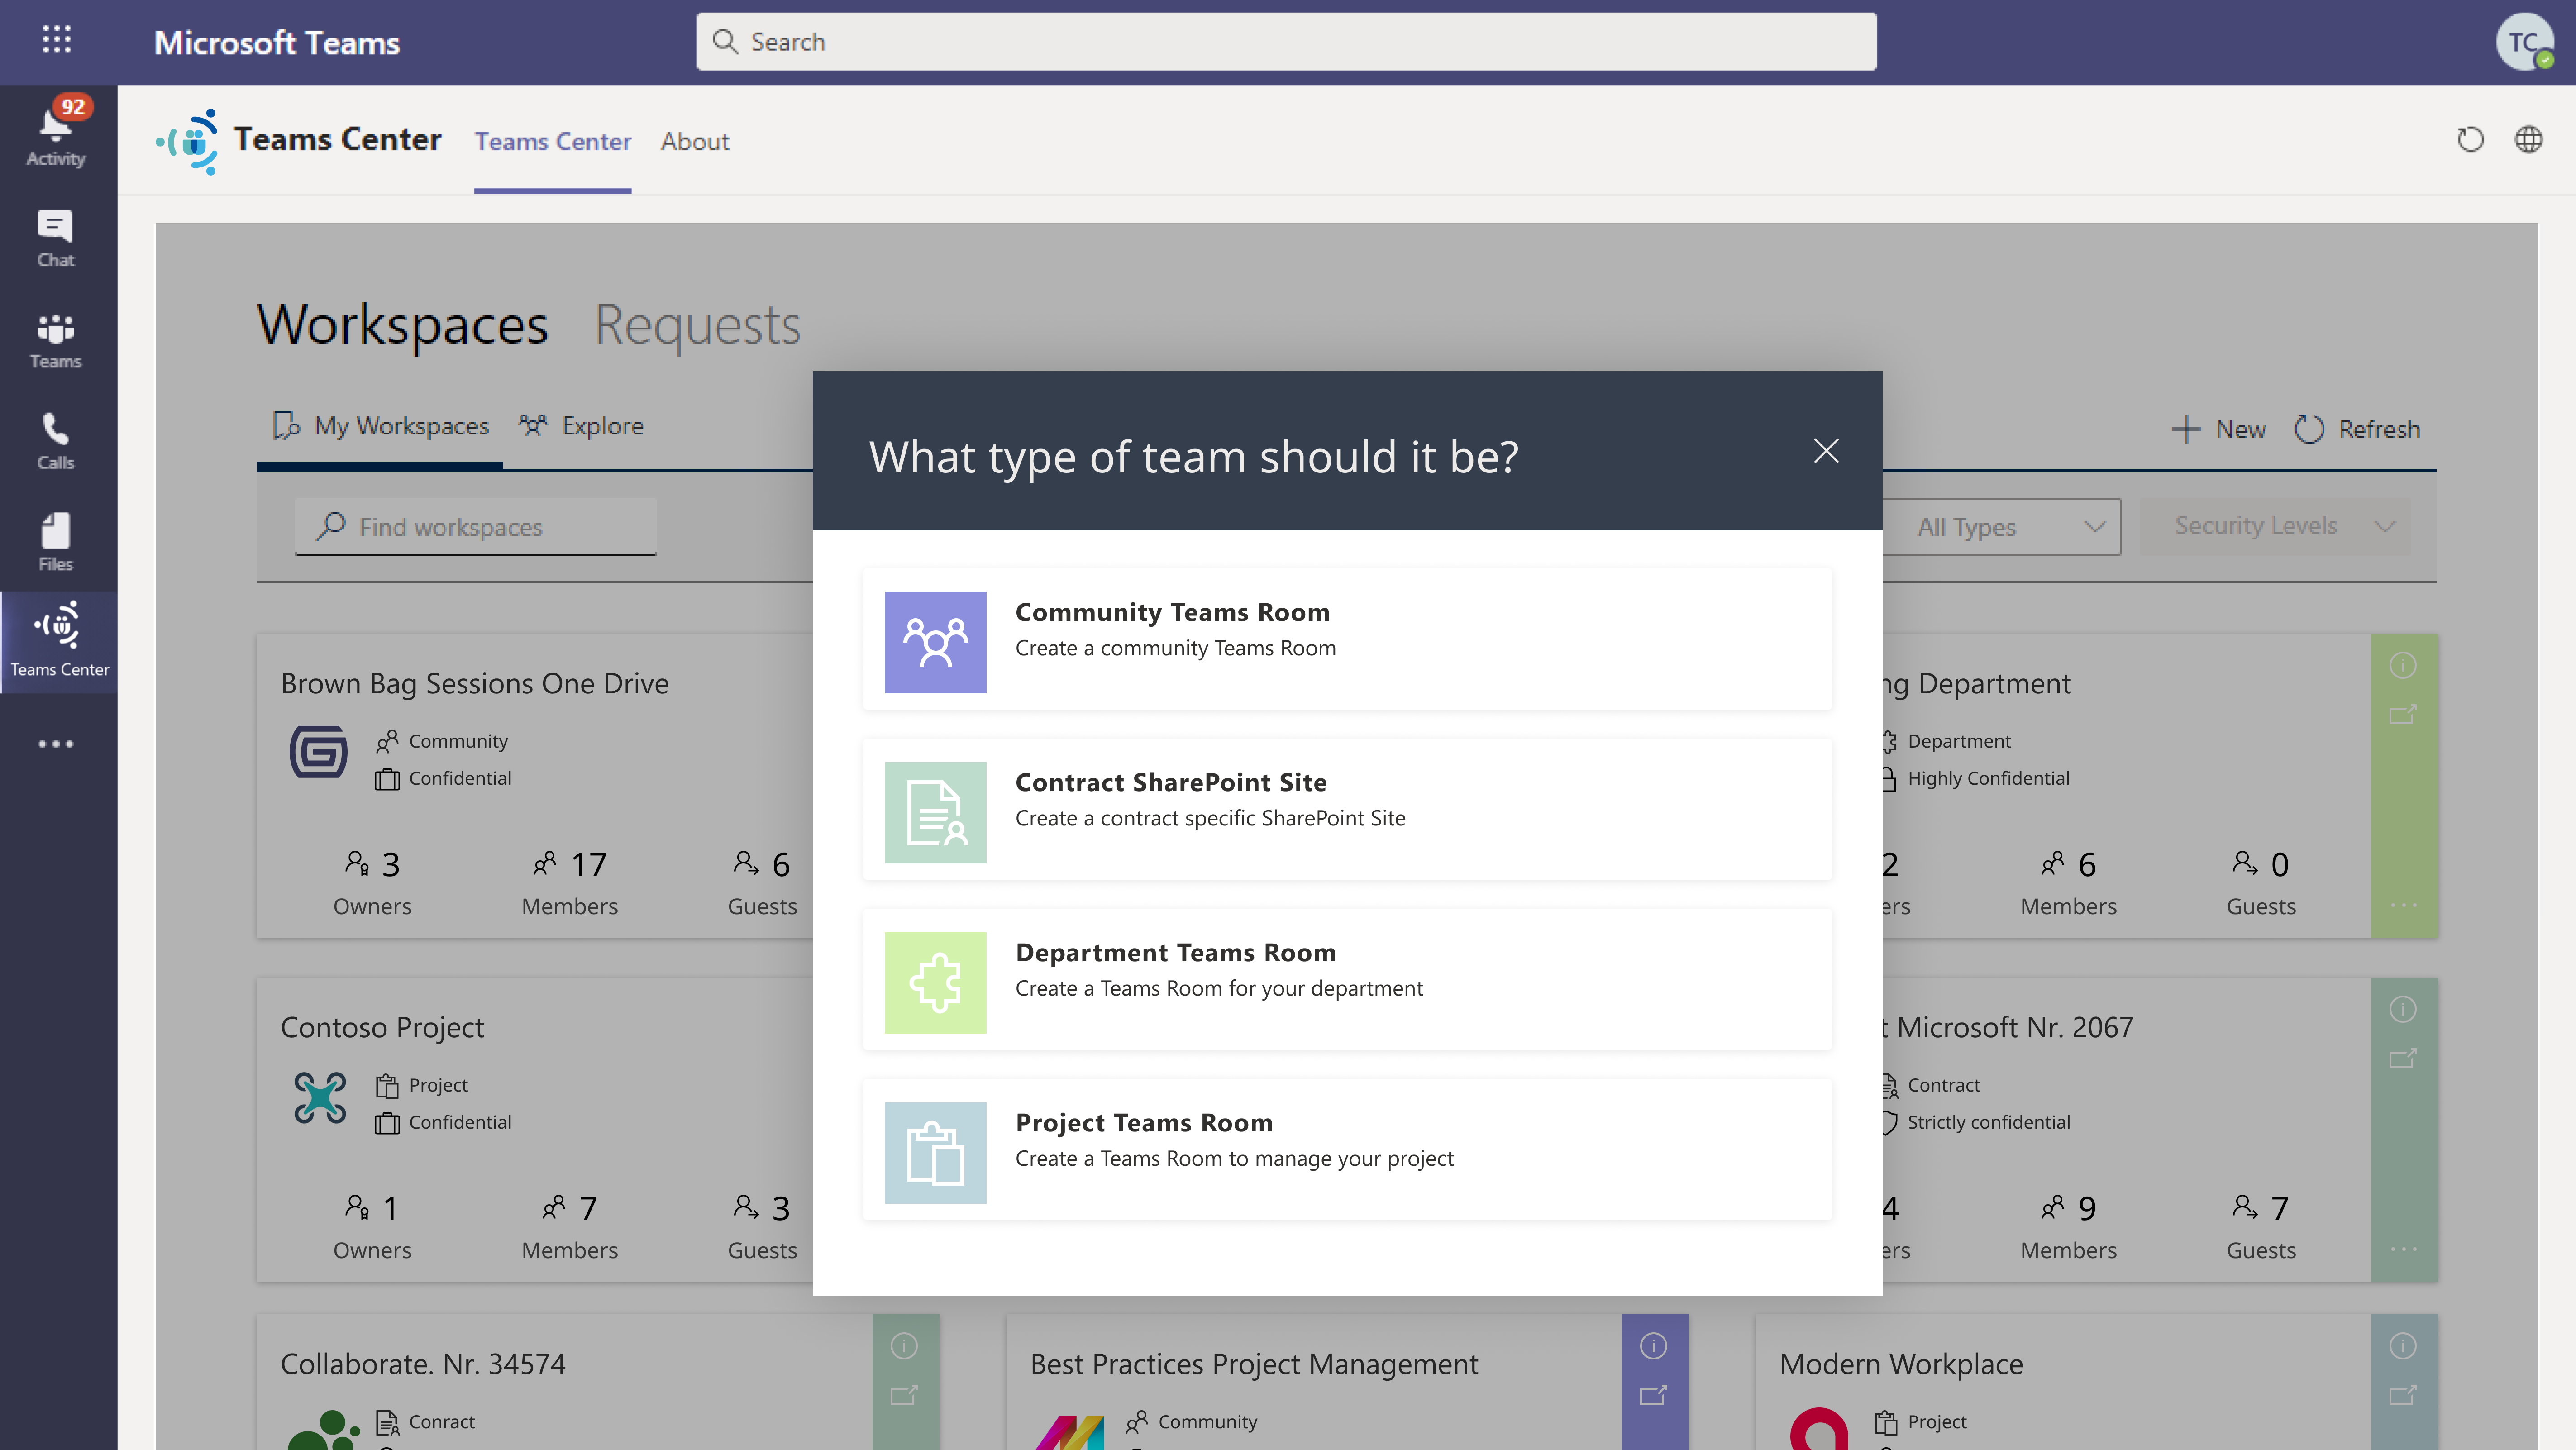Choose Contract SharePoint Site option
This screenshot has height=1450, width=2576.
point(1347,809)
